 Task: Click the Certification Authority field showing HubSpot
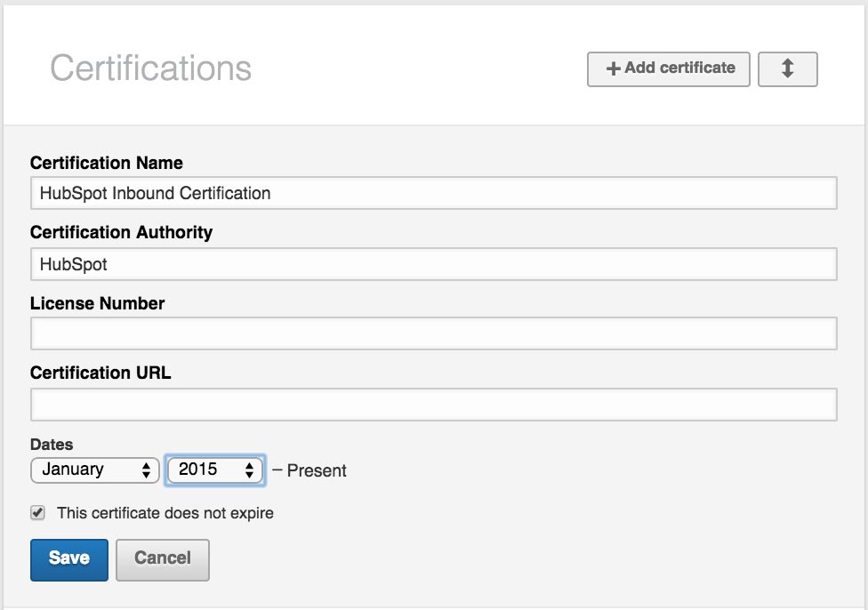click(434, 263)
